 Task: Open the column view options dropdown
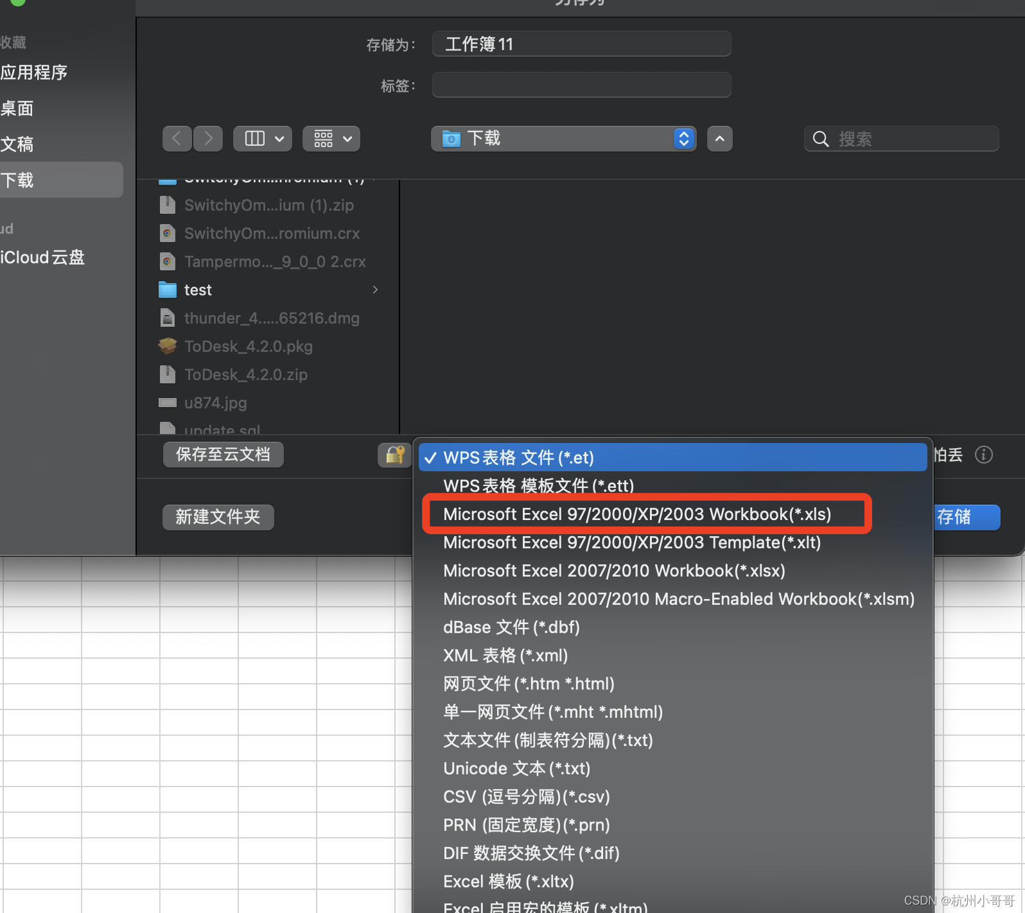pos(263,139)
